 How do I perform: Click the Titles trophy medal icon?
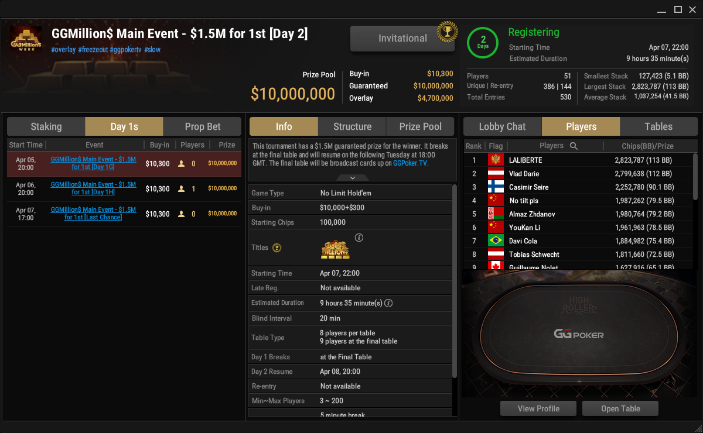point(277,248)
